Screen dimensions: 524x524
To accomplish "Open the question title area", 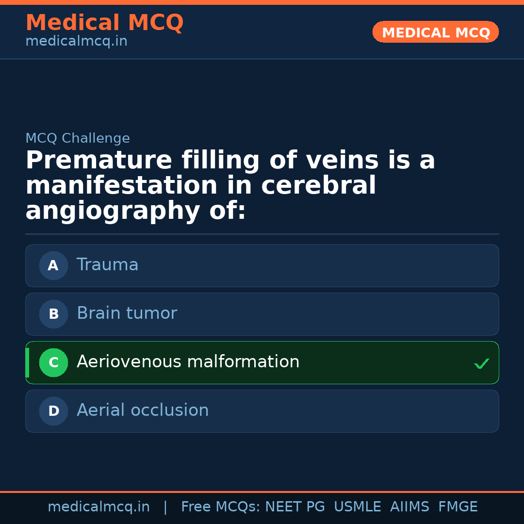I will coord(230,185).
